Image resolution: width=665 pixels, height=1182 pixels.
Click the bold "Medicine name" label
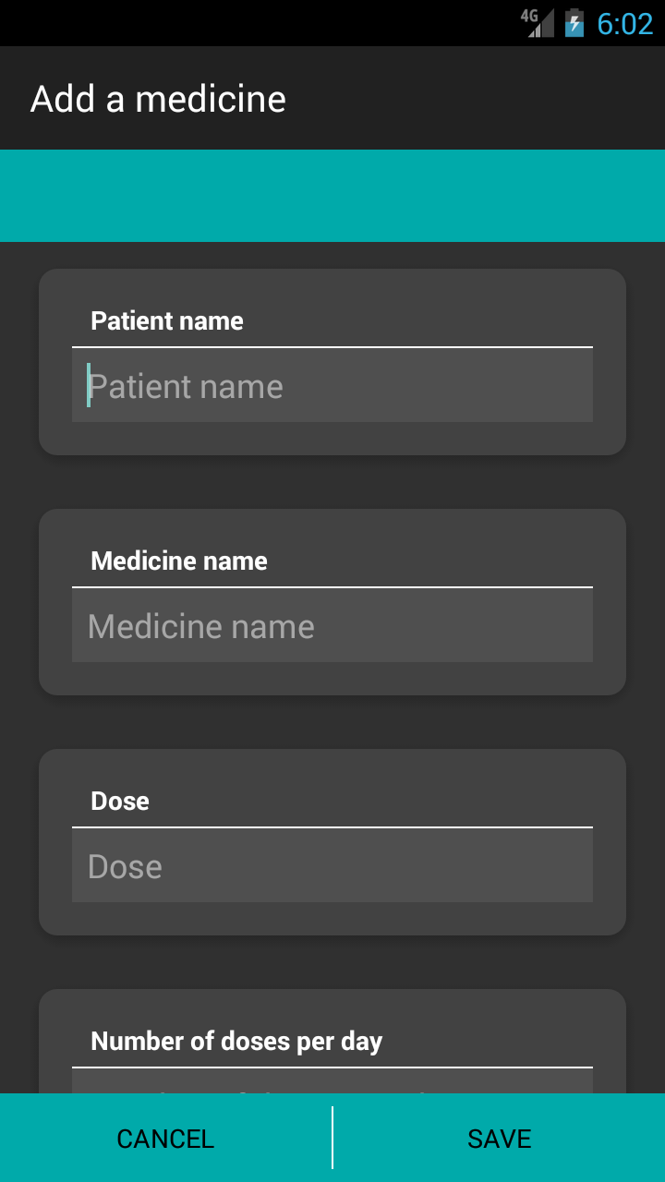(179, 561)
